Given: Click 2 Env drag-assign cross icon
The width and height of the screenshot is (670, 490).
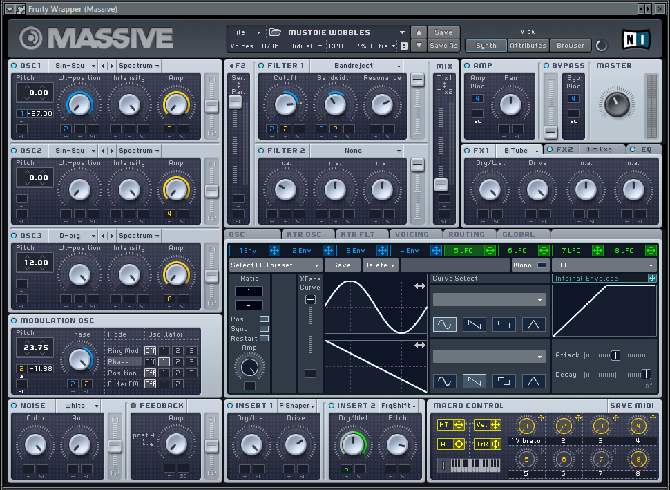Looking at the screenshot, I should click(328, 251).
